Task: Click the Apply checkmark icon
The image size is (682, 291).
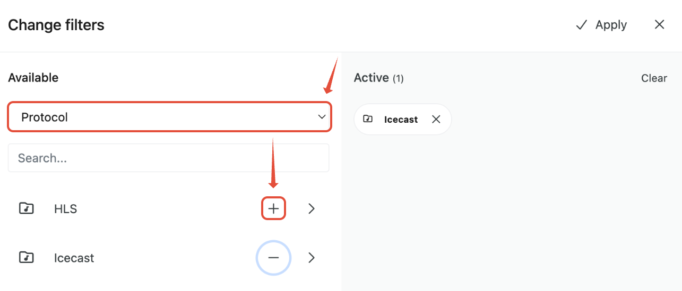Action: (x=582, y=25)
